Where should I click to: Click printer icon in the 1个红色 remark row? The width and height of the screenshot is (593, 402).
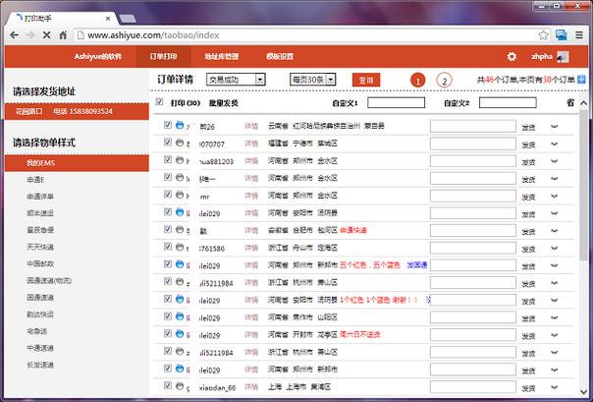180,299
